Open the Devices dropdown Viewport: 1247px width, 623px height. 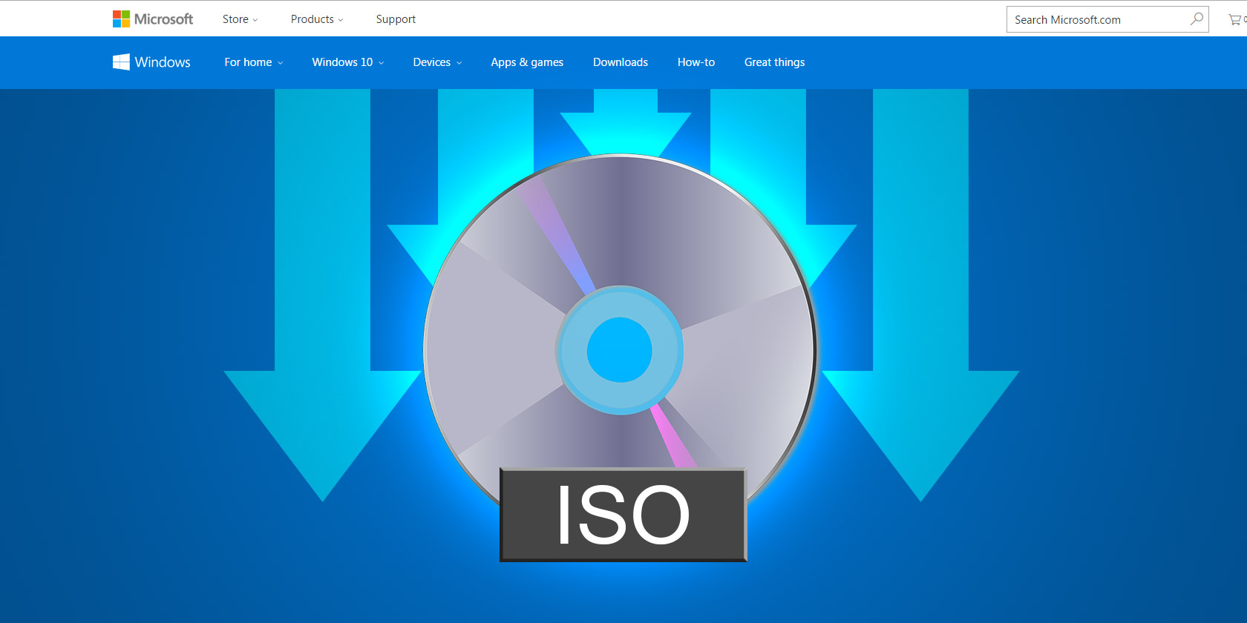pyautogui.click(x=437, y=62)
